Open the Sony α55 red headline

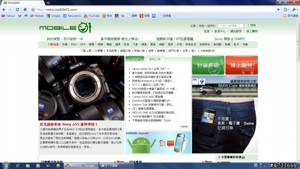tap(68, 124)
